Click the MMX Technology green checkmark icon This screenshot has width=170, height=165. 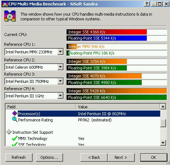click(x=14, y=138)
